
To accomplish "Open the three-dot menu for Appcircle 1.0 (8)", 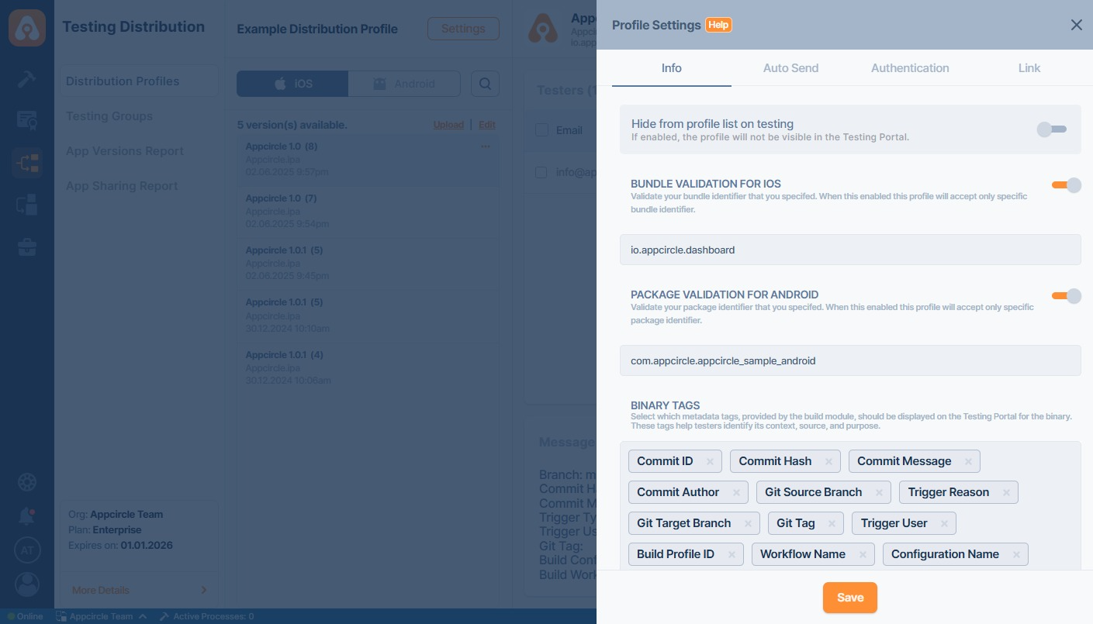I will [486, 147].
